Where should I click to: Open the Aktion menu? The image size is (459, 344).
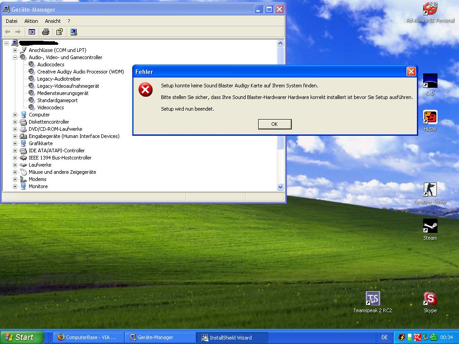click(x=31, y=21)
